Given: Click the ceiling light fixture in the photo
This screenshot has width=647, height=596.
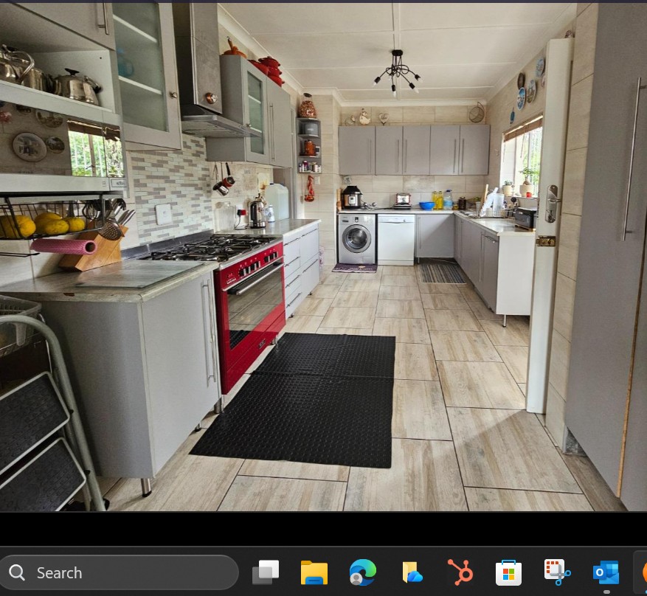Looking at the screenshot, I should 397,72.
